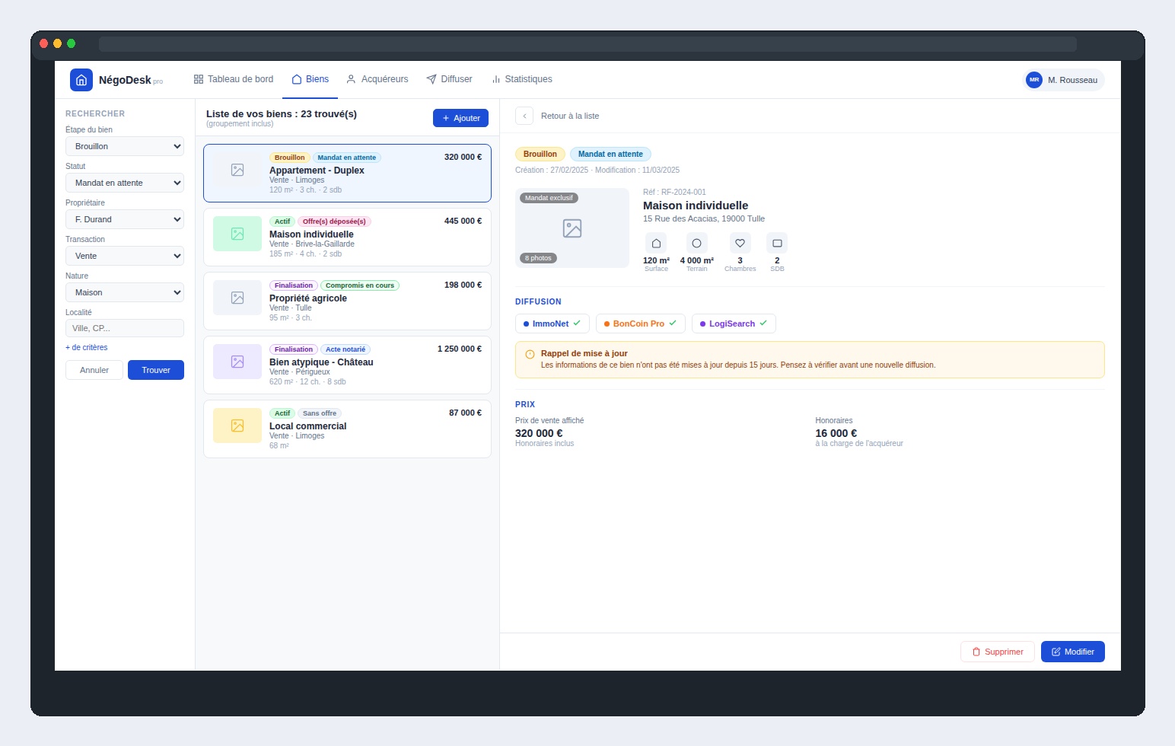Click the Trouver search button
This screenshot has width=1175, height=746.
click(156, 370)
